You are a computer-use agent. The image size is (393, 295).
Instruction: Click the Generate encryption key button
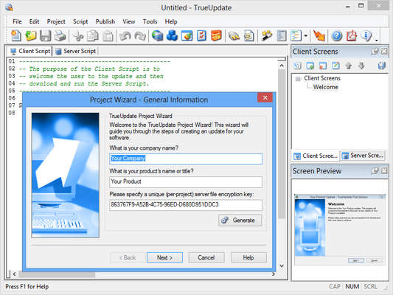tap(240, 221)
